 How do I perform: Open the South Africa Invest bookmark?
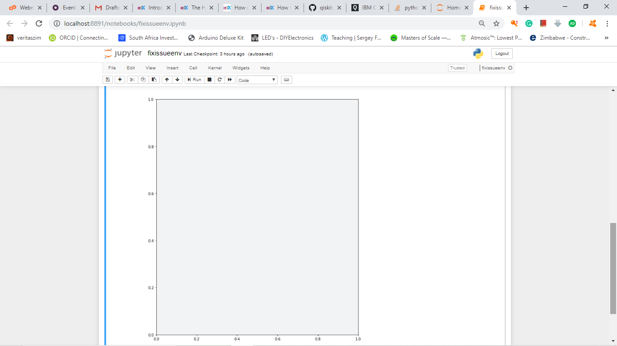click(x=149, y=38)
